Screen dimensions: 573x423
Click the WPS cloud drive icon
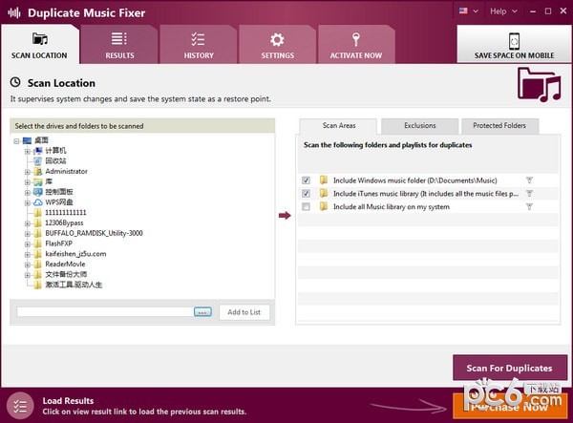tap(38, 202)
